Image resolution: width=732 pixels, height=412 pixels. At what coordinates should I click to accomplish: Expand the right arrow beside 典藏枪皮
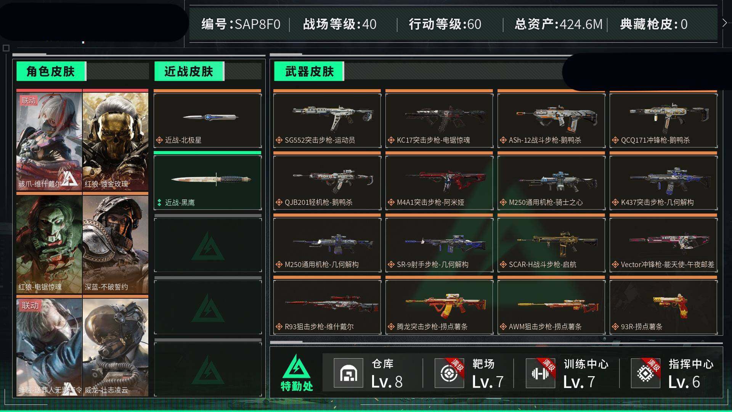point(724,23)
